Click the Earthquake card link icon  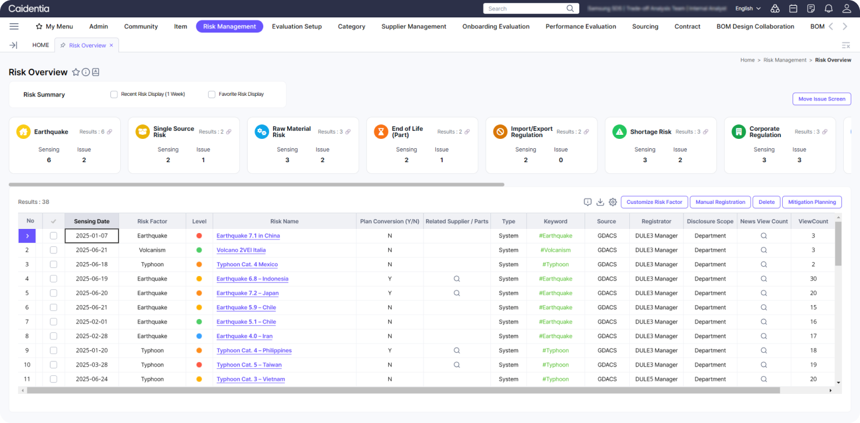pyautogui.click(x=109, y=132)
